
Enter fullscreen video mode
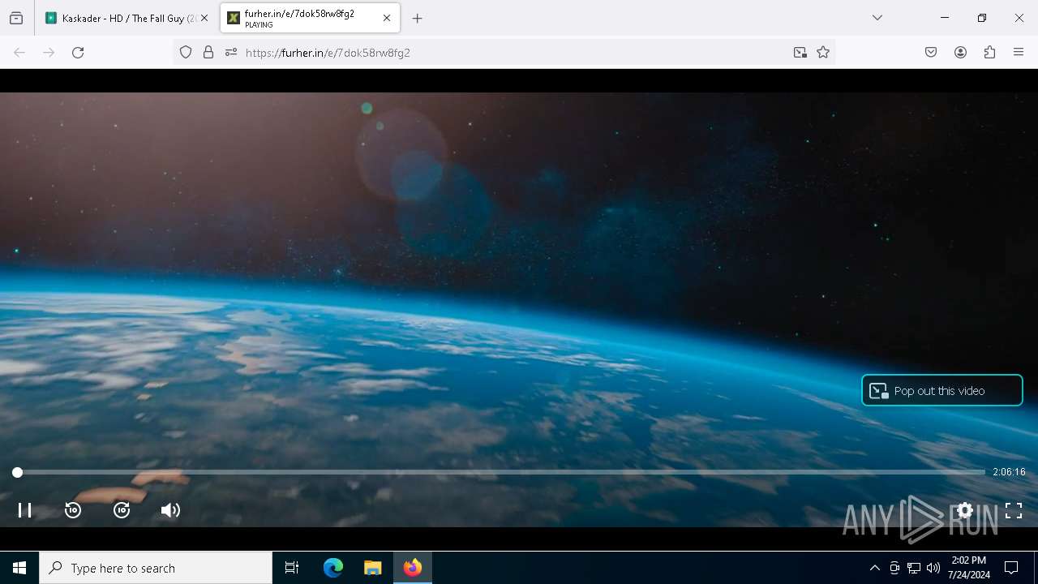(1014, 510)
